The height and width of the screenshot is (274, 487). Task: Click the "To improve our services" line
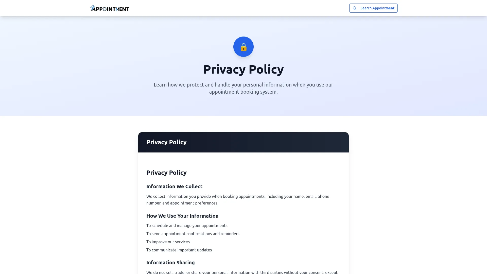pos(168,242)
